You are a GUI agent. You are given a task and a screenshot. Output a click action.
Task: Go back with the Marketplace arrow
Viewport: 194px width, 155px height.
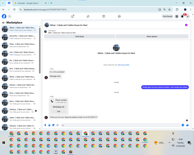point(3,22)
